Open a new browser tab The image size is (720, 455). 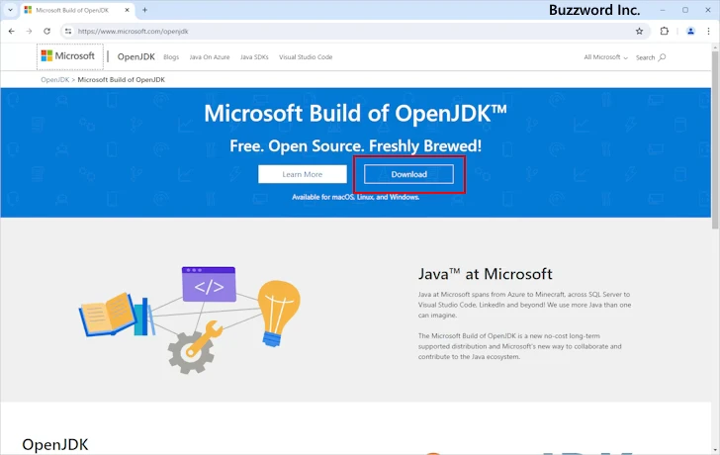(x=144, y=10)
